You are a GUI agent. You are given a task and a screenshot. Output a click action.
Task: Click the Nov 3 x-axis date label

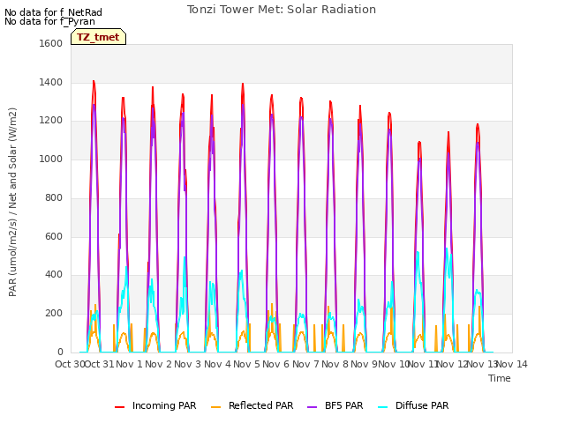(x=187, y=364)
